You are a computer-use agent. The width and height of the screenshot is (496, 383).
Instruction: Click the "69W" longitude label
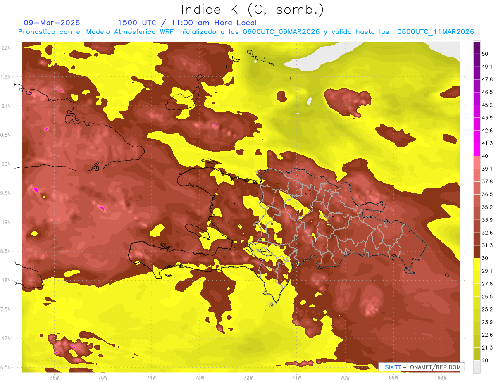(x=393, y=377)
